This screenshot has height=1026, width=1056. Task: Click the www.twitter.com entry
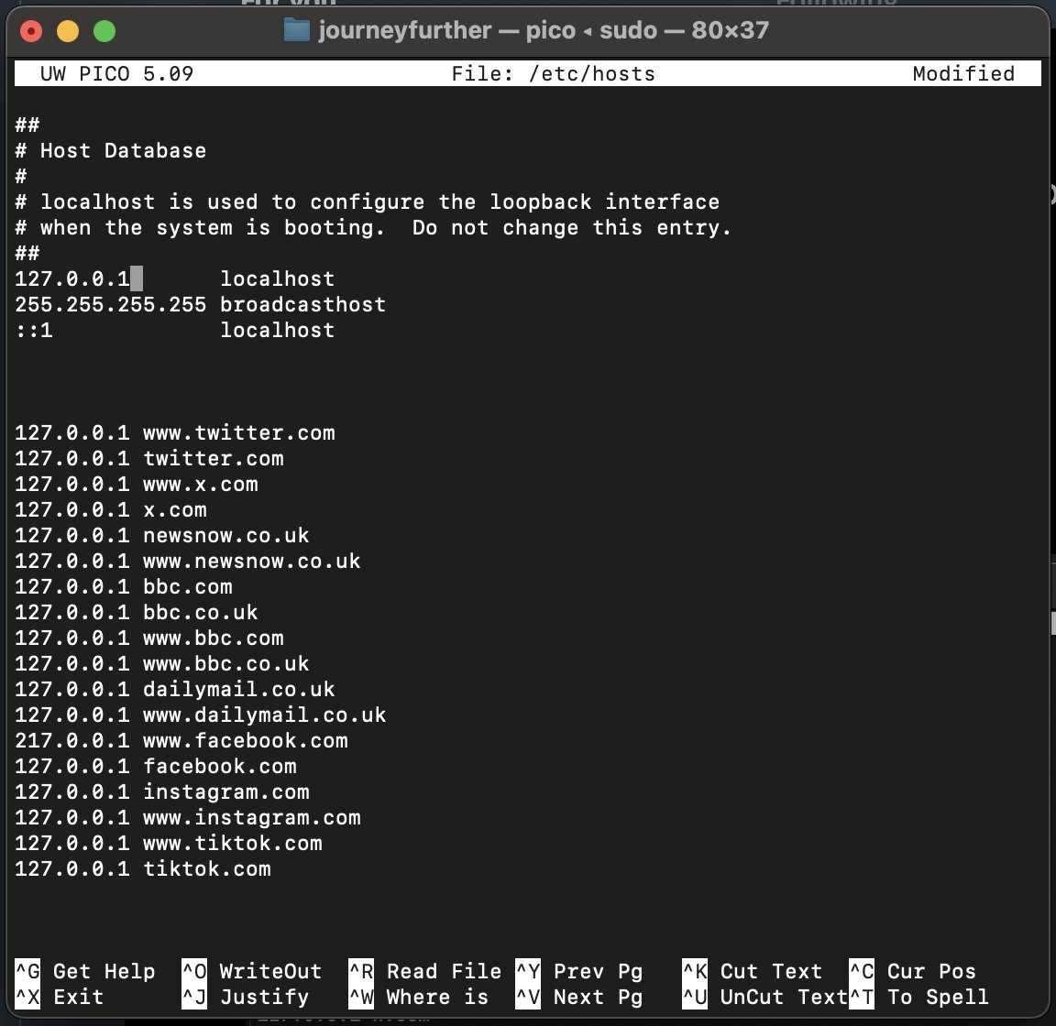point(174,432)
